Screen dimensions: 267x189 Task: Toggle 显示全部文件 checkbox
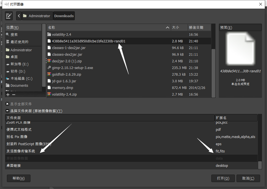pos(7,104)
